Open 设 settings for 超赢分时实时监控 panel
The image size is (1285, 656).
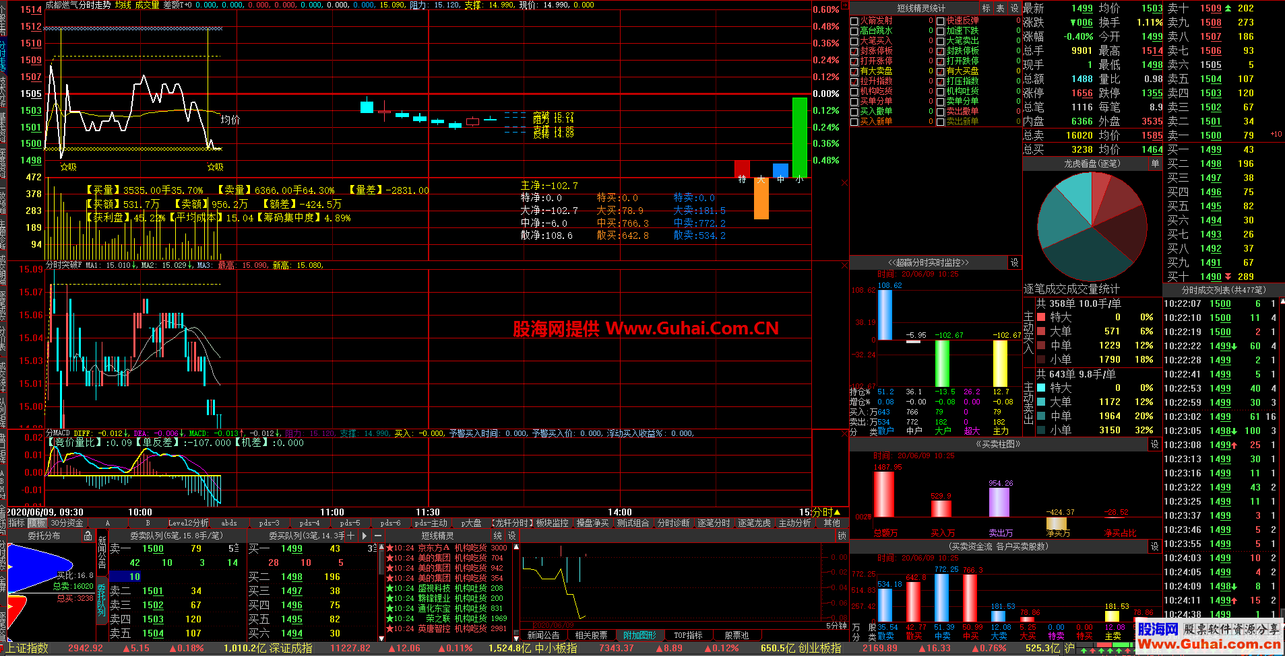pyautogui.click(x=1014, y=262)
